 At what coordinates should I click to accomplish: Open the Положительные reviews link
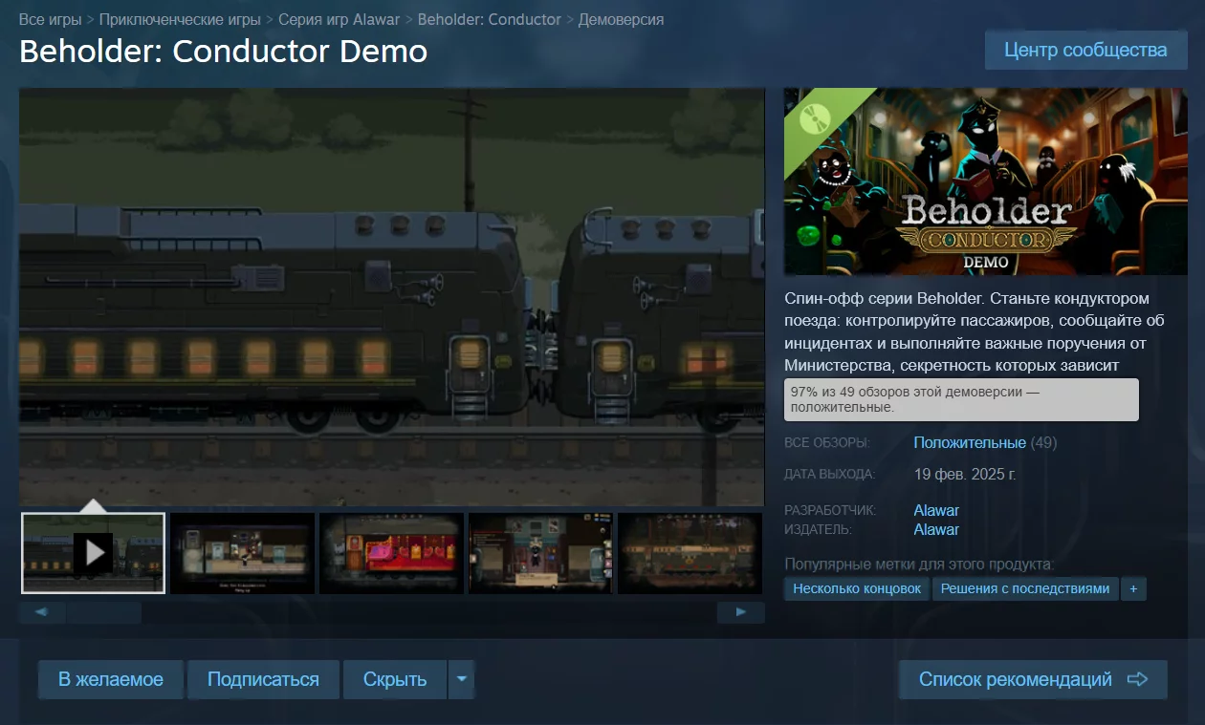click(x=970, y=442)
